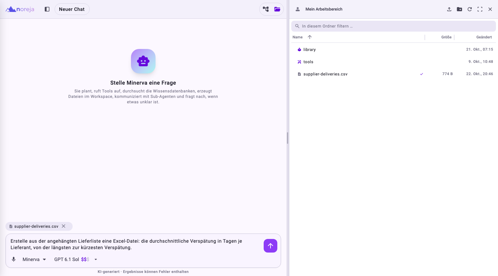Click the library folder icon

click(x=299, y=50)
